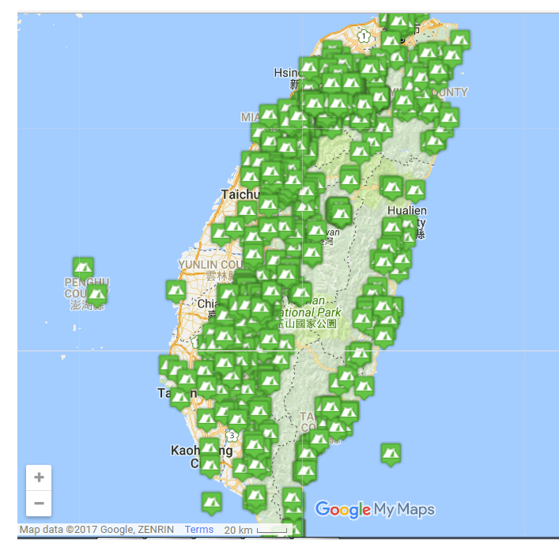
Task: Zoom in on the map
Action: tap(39, 478)
